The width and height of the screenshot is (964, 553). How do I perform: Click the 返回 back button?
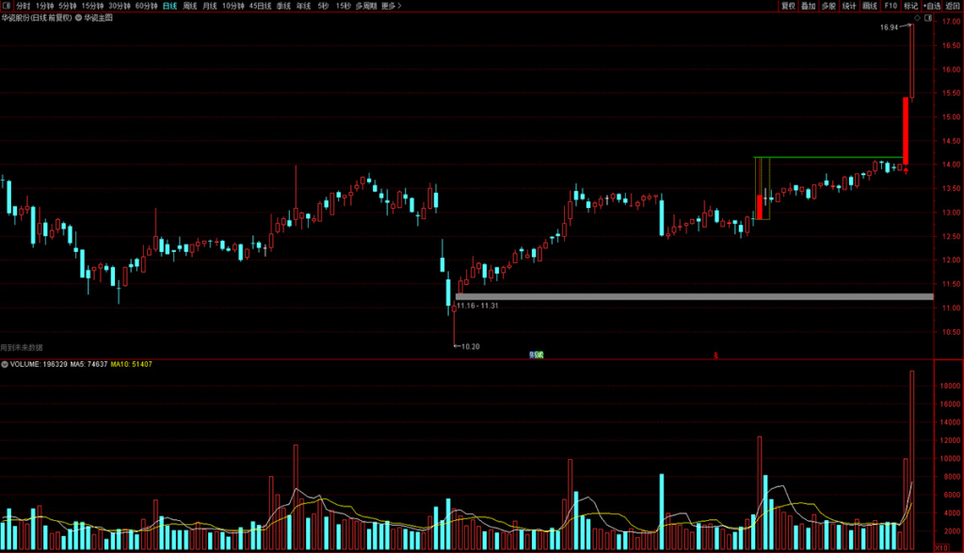click(x=953, y=6)
